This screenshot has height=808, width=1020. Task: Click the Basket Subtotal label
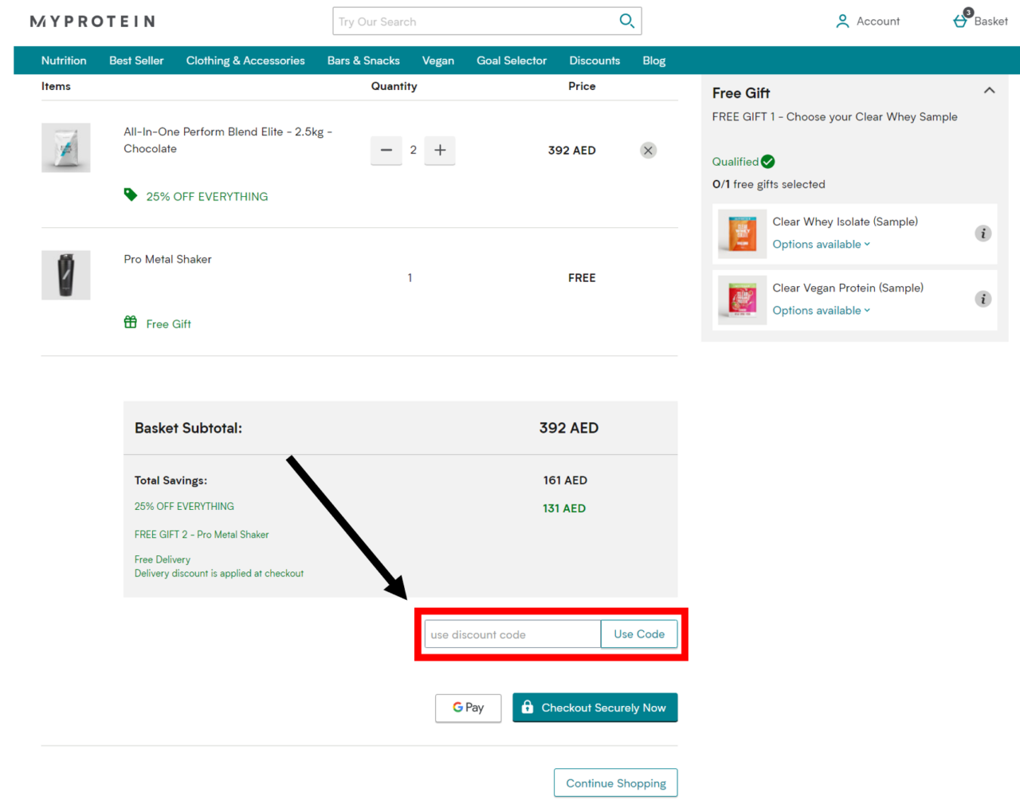[x=188, y=428]
